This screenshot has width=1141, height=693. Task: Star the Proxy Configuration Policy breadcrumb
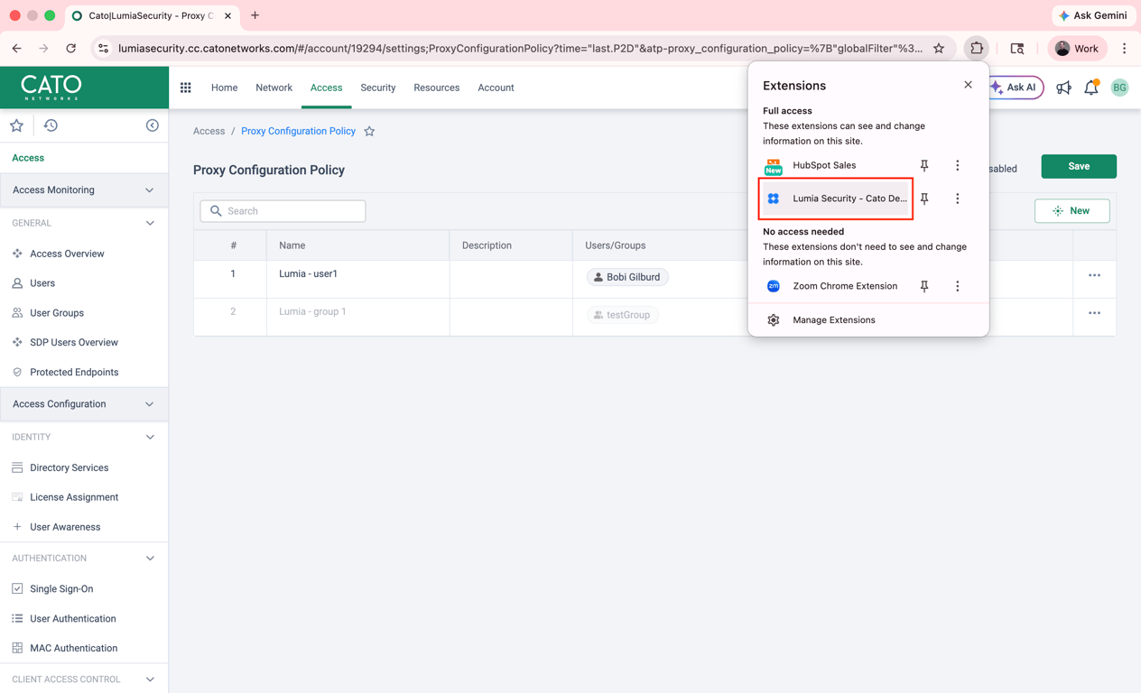pos(369,132)
